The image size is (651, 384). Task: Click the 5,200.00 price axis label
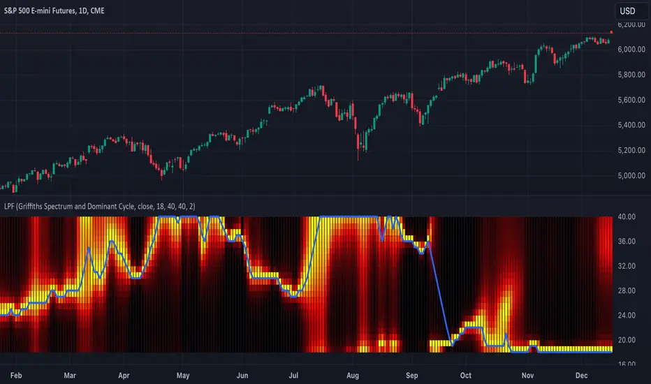[x=631, y=150]
